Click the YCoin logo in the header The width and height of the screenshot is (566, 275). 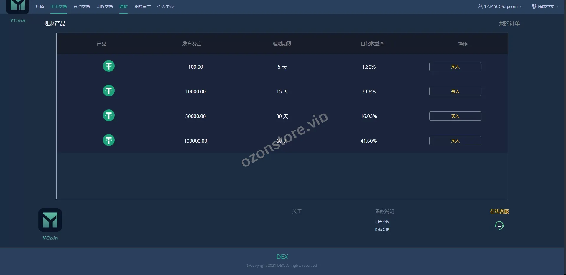pos(18,6)
